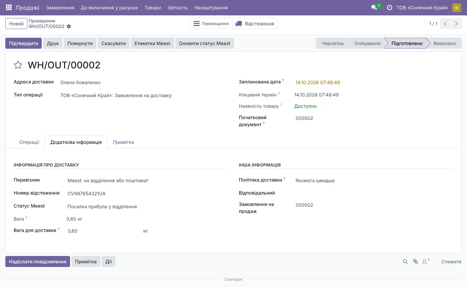467x287 pixels.
Task: Open Переміщення stat button
Action: pyautogui.click(x=211, y=24)
